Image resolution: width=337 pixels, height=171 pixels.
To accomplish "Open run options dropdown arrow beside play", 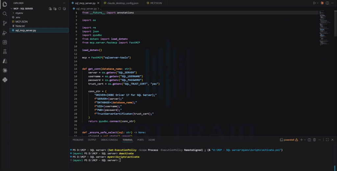I will coord(318,3).
